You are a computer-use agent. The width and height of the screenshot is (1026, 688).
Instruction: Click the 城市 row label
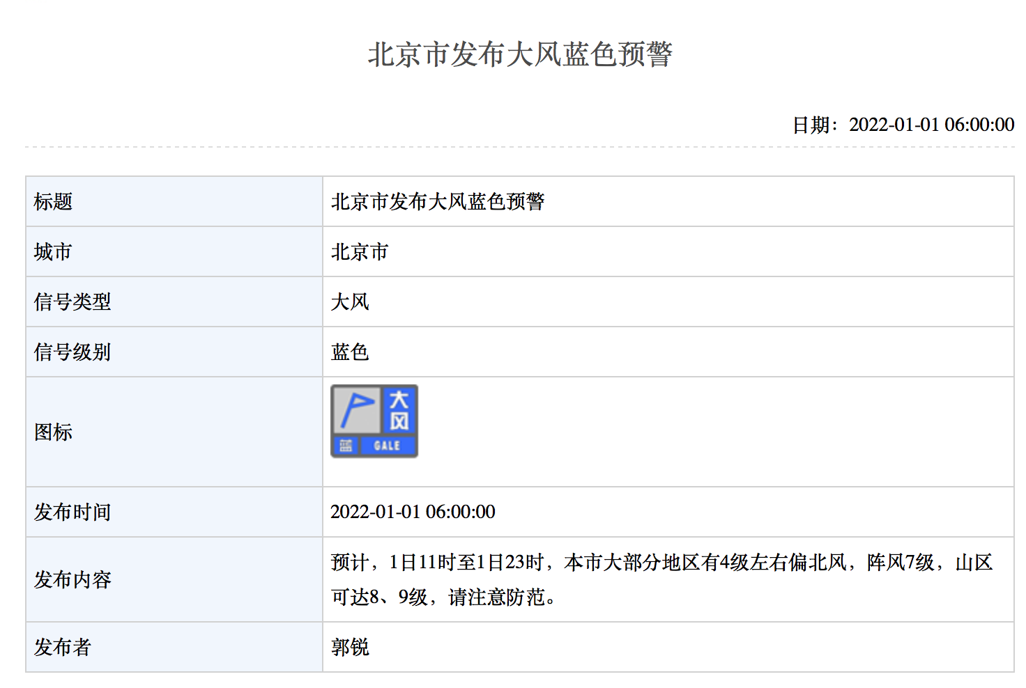(x=53, y=252)
